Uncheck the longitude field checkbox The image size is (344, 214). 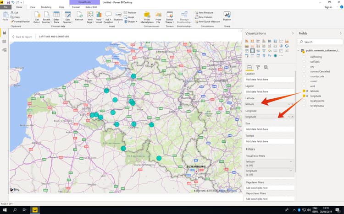coord(304,96)
